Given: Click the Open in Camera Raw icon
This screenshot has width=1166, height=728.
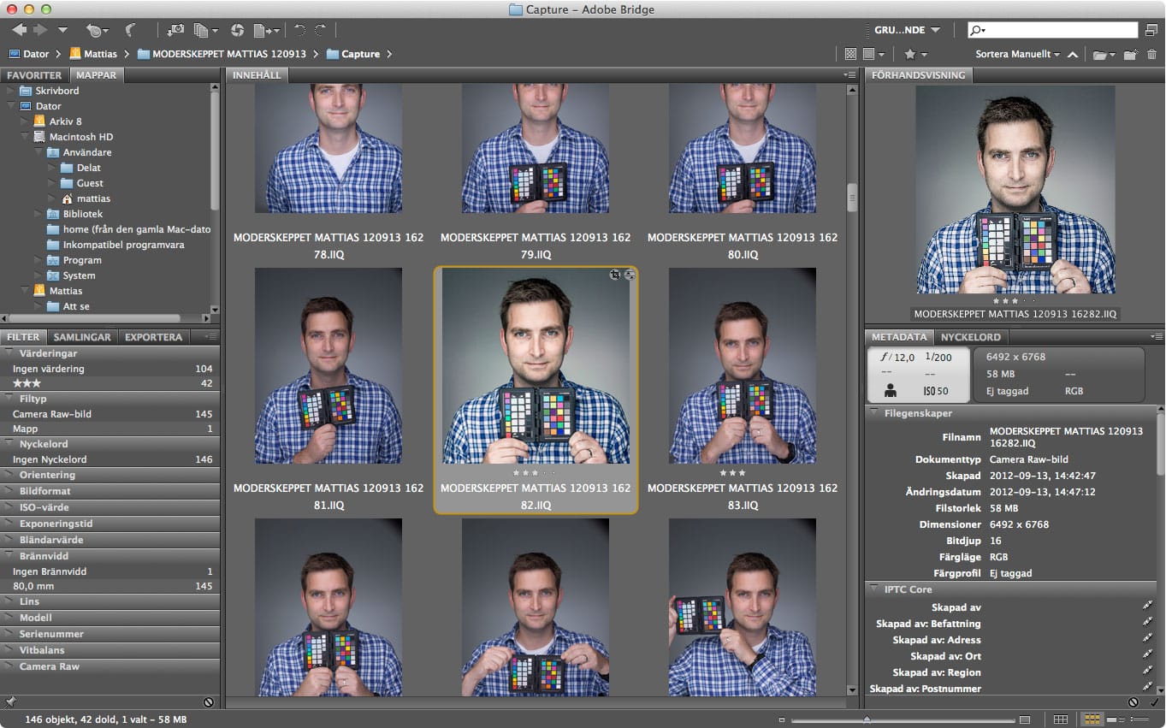Looking at the screenshot, I should pos(237,30).
